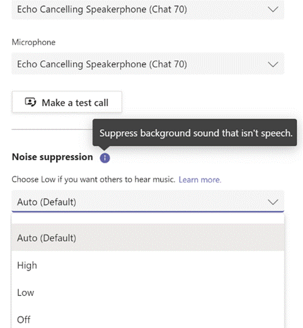
Task: Click the Choose Low if you want text
Action: pyautogui.click(x=93, y=180)
